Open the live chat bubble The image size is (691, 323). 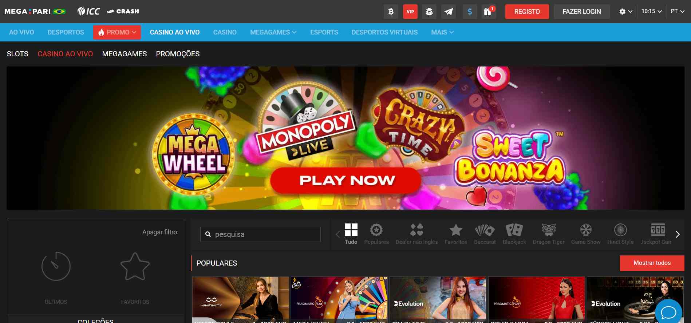click(x=668, y=312)
